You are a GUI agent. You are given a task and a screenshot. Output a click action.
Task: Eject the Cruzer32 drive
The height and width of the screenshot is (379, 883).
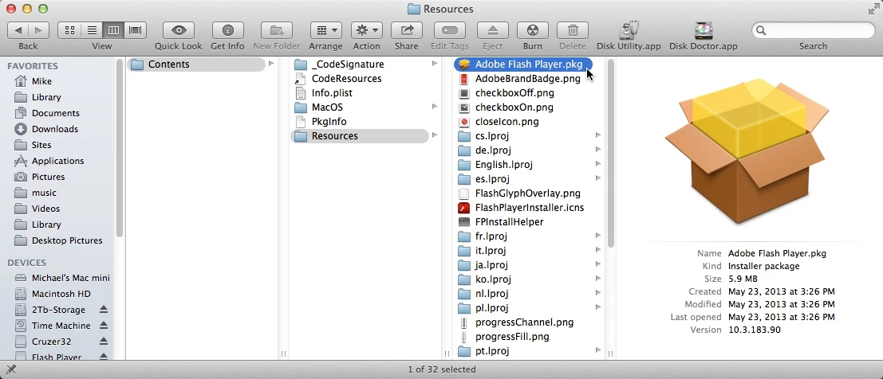104,342
